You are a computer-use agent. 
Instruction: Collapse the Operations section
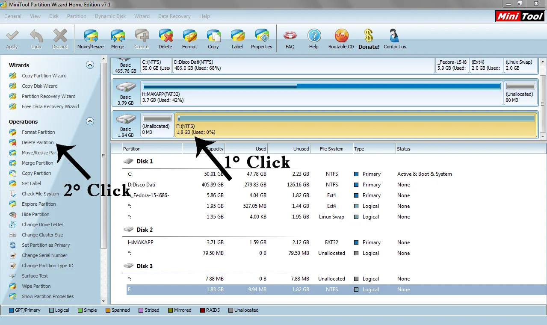coord(90,121)
